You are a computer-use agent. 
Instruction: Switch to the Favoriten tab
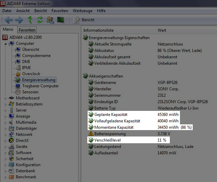[x=27, y=30]
